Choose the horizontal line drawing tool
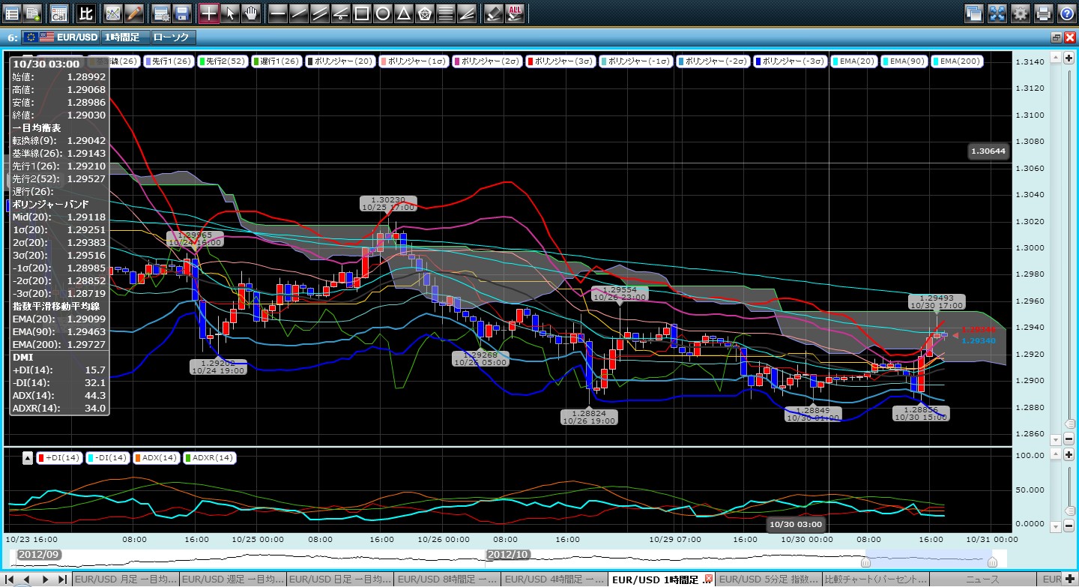 277,13
